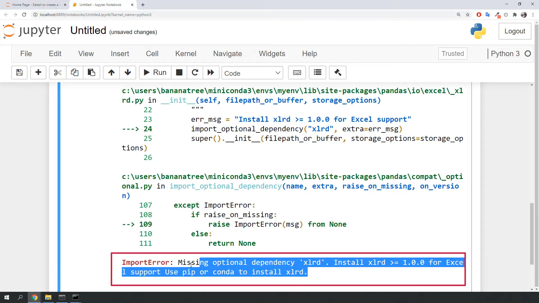Insert cell below with plus icon
The height and width of the screenshot is (303, 539).
(x=38, y=73)
